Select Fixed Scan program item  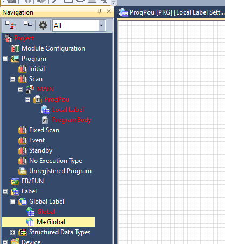(x=44, y=130)
